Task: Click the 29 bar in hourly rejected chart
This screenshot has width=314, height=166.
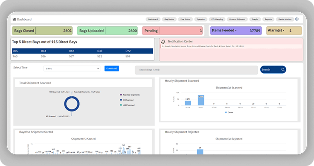Action: coord(200,152)
